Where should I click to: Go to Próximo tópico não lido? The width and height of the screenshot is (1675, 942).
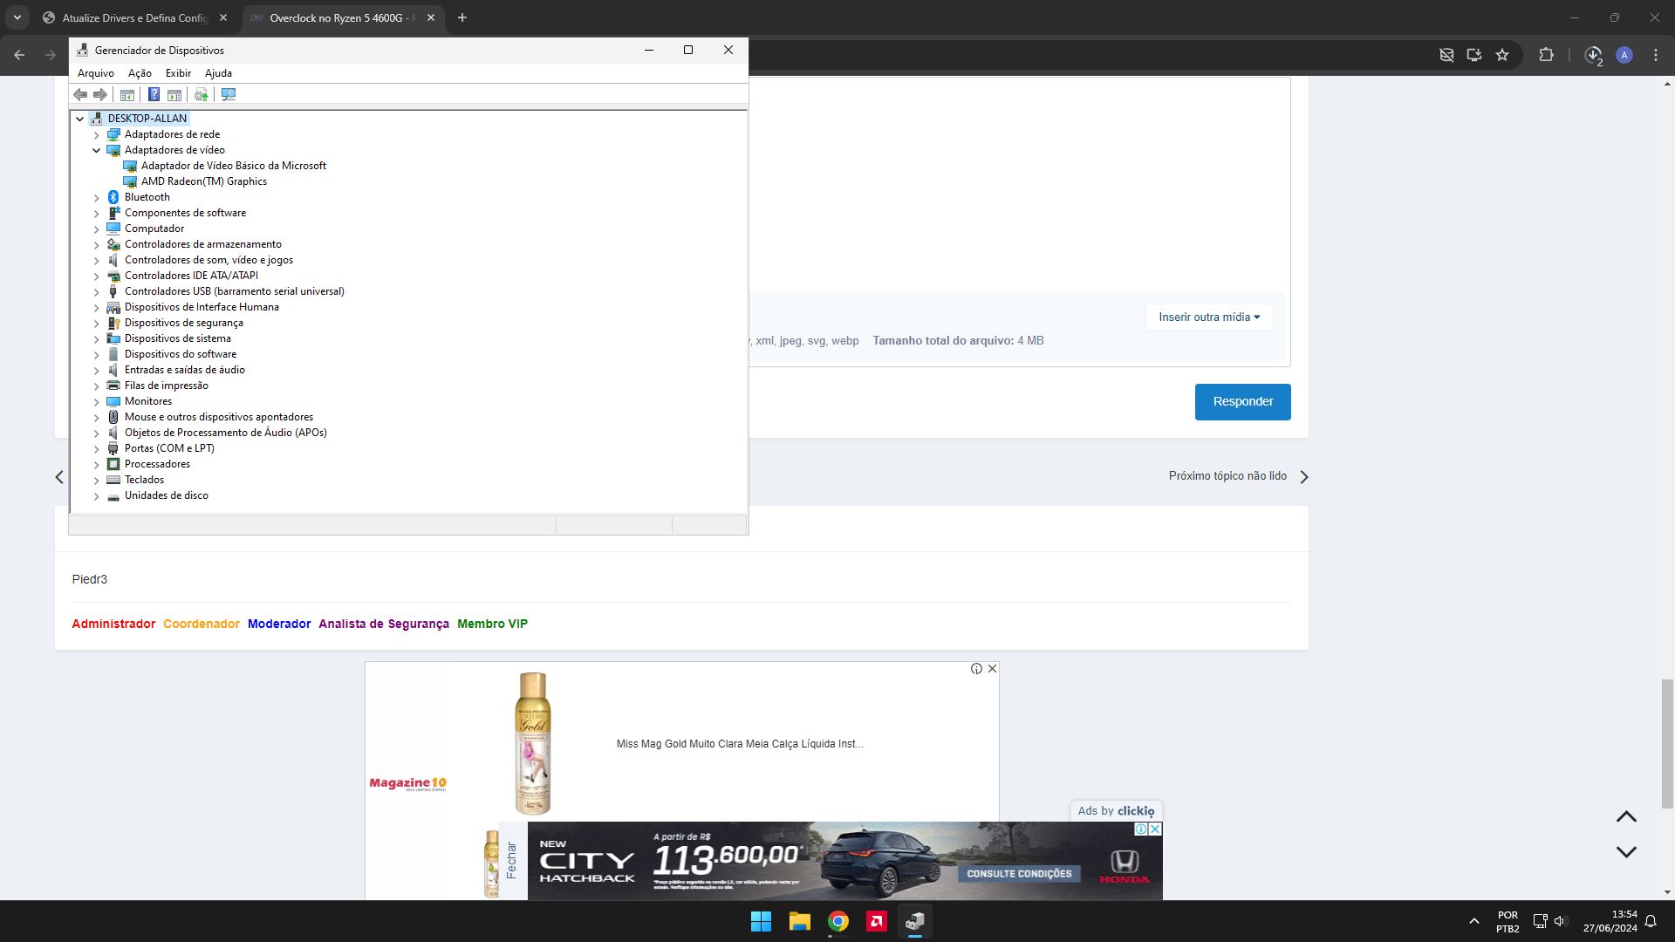point(1239,476)
